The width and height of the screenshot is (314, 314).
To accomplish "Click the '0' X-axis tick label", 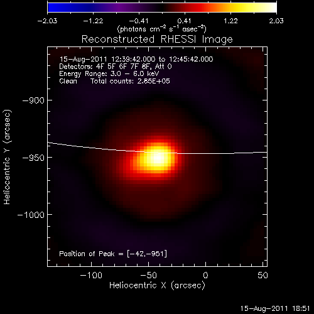I will pyautogui.click(x=205, y=275).
